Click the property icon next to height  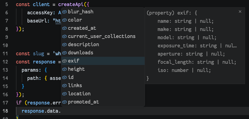tap(64, 69)
